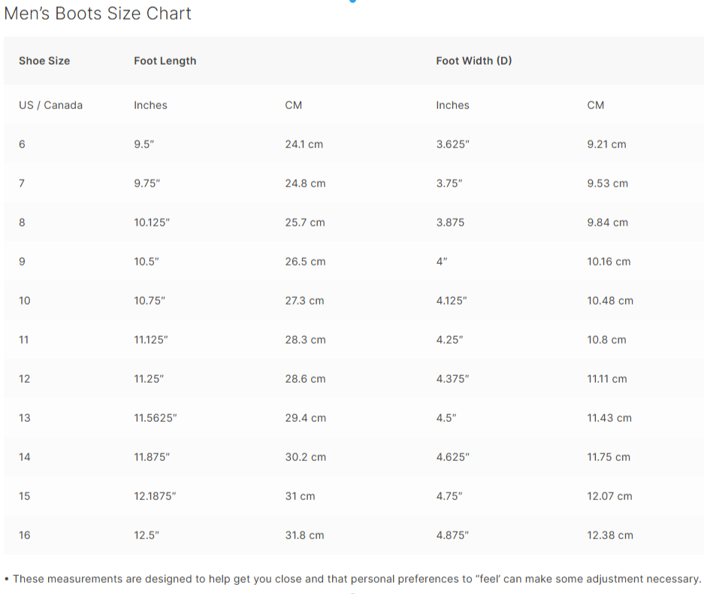Click the 31.8 cm foot length cell
The image size is (704, 594).
point(304,535)
